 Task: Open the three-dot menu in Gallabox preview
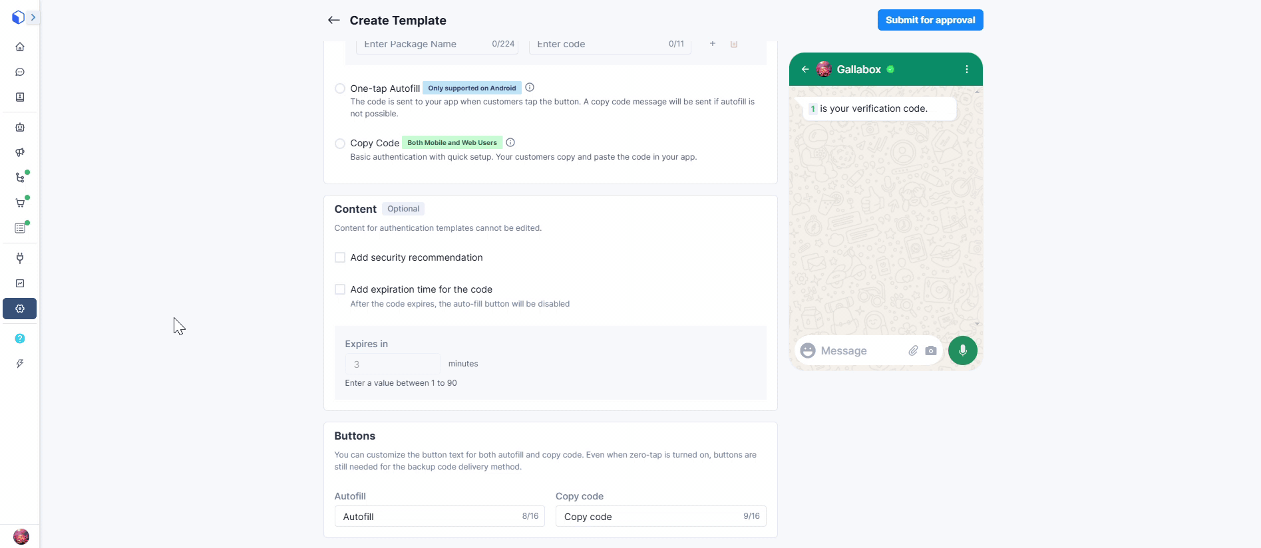tap(966, 69)
